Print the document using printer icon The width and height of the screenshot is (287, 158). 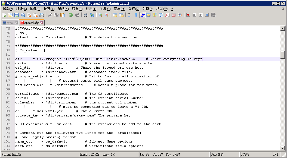coord(42,15)
